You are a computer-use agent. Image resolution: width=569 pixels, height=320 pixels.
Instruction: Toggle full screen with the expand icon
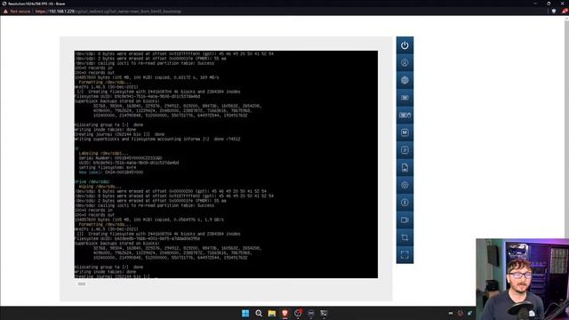405,255
